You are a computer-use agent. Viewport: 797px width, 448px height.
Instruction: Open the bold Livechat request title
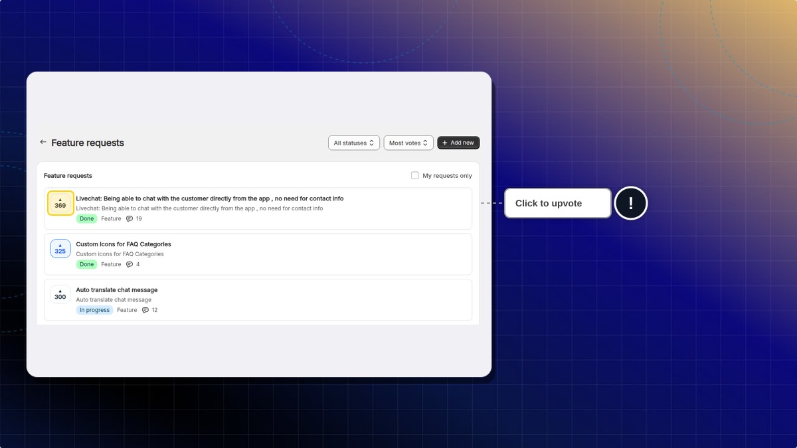(x=210, y=198)
